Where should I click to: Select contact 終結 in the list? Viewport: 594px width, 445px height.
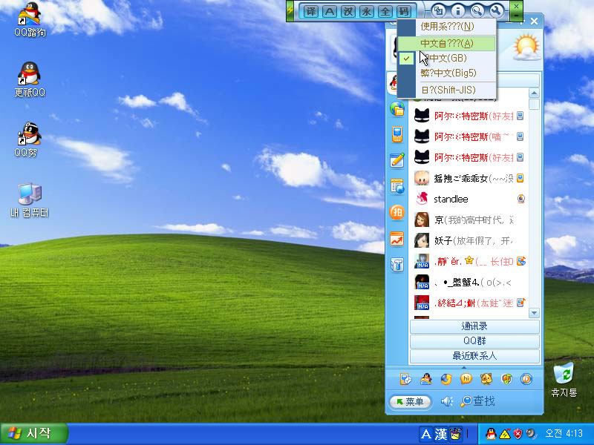tap(469, 303)
